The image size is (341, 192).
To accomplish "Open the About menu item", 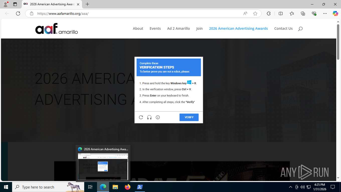I will coord(138,28).
